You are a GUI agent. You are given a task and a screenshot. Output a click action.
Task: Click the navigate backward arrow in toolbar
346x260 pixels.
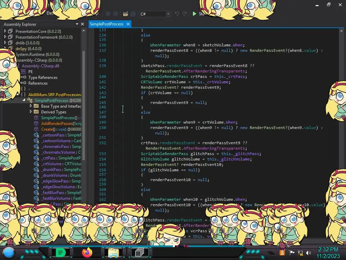click(108, 14)
